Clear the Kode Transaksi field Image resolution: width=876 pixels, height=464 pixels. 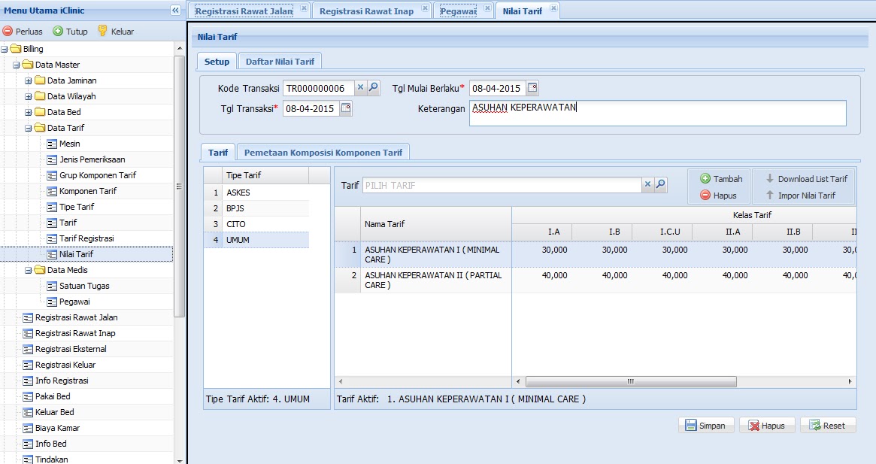pos(360,88)
